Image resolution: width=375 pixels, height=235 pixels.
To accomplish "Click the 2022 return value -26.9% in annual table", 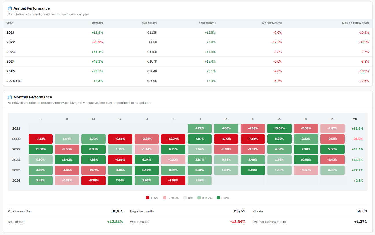I will click(97, 42).
